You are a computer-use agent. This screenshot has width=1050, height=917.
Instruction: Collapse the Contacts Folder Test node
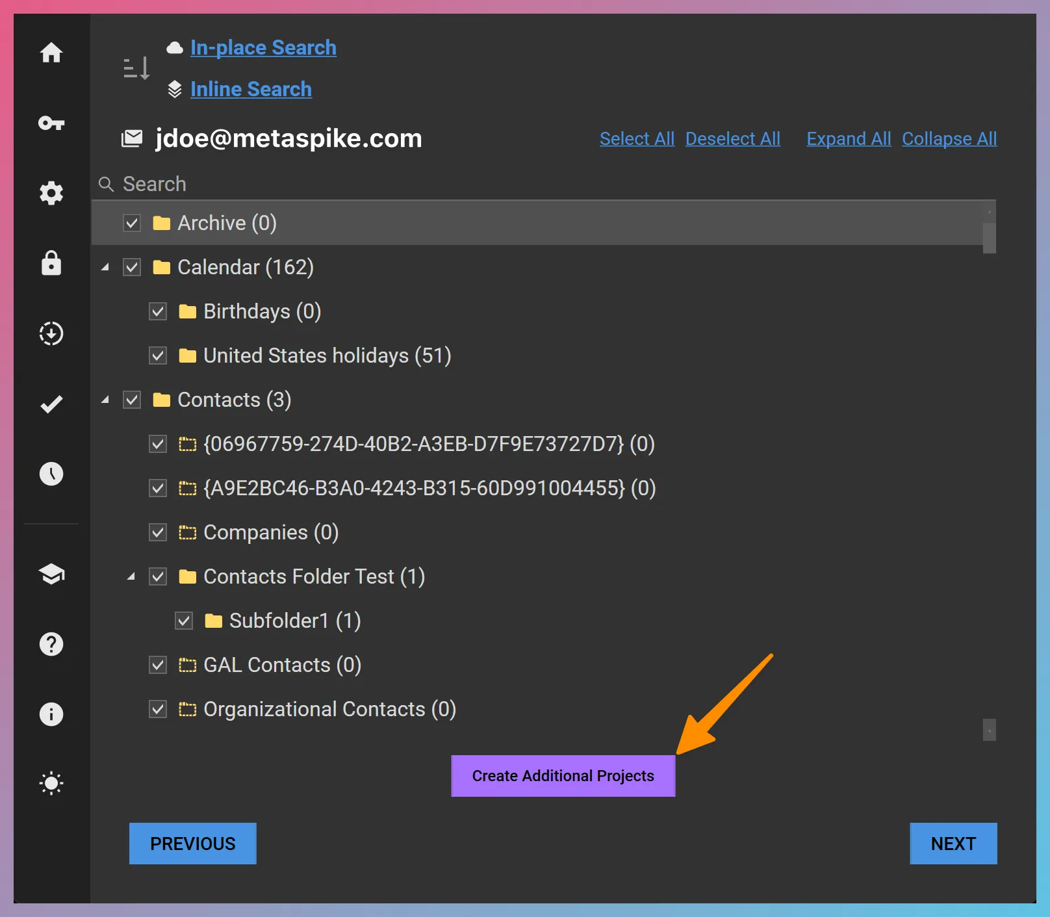coord(132,576)
